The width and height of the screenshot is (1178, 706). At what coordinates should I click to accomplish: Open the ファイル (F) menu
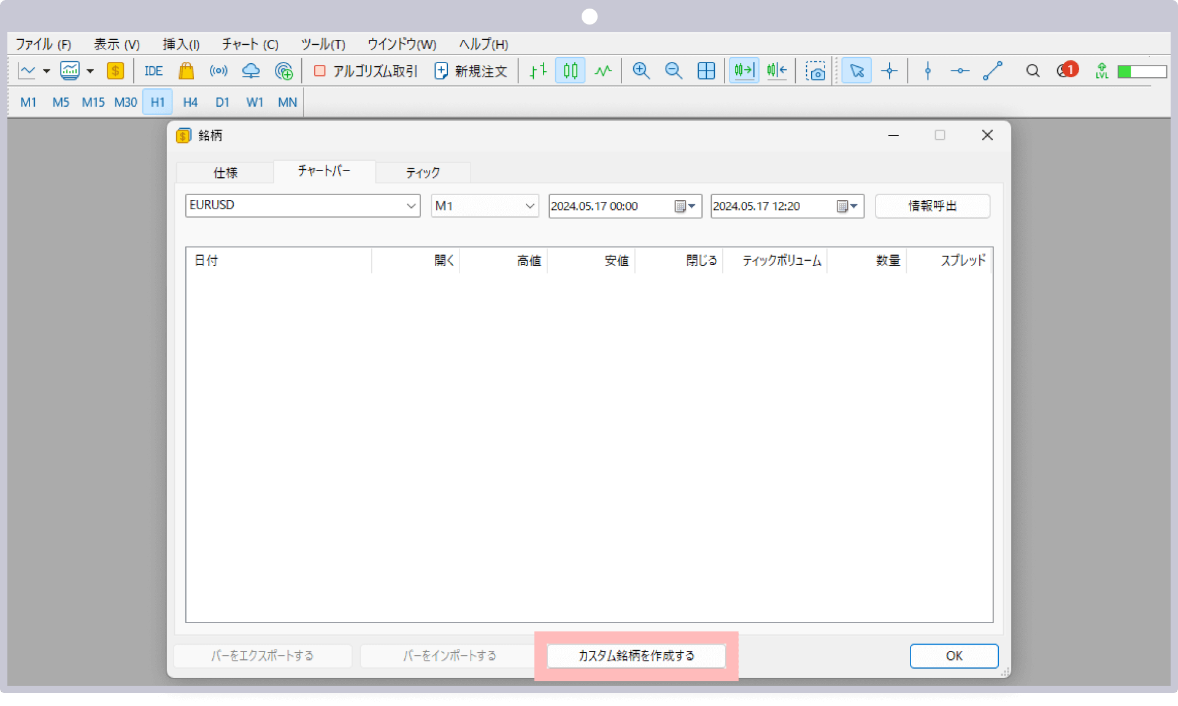[x=43, y=45]
